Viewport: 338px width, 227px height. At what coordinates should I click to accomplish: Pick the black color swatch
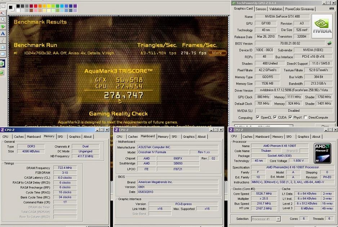18,6
